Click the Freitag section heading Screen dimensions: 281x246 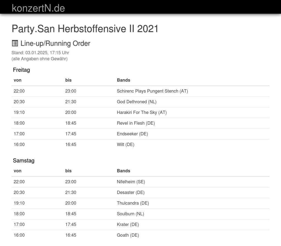click(21, 70)
